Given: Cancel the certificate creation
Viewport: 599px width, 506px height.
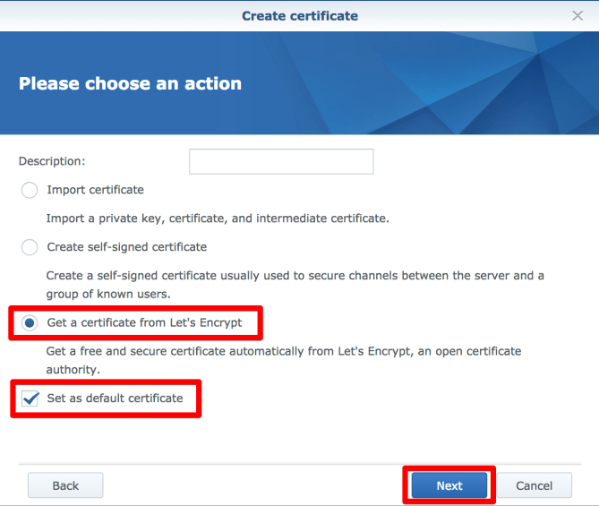Looking at the screenshot, I should (534, 485).
